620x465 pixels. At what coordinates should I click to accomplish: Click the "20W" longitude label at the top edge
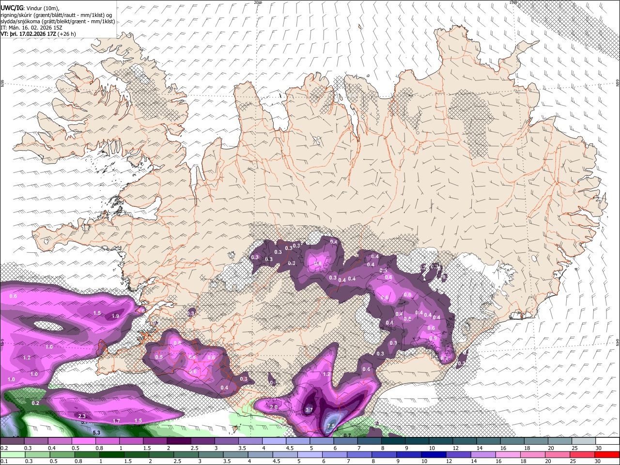click(258, 2)
